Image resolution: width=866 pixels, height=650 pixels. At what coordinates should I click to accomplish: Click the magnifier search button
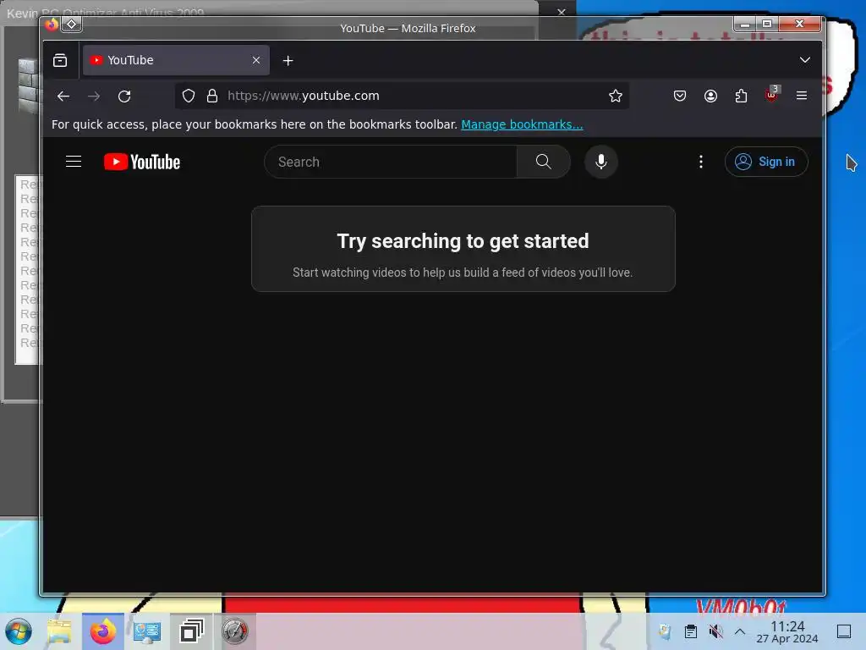pyautogui.click(x=544, y=162)
